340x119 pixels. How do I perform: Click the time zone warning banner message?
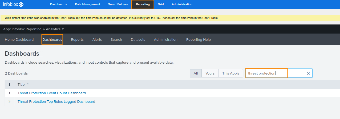112,18
